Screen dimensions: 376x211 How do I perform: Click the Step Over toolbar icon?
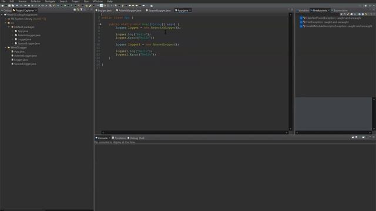[42, 5]
